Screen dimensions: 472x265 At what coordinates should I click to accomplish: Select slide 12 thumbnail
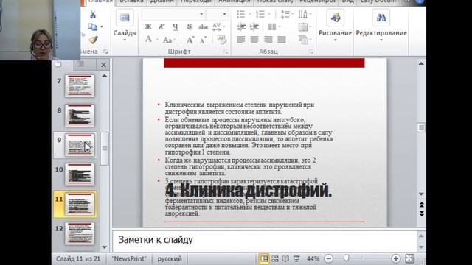(x=80, y=234)
